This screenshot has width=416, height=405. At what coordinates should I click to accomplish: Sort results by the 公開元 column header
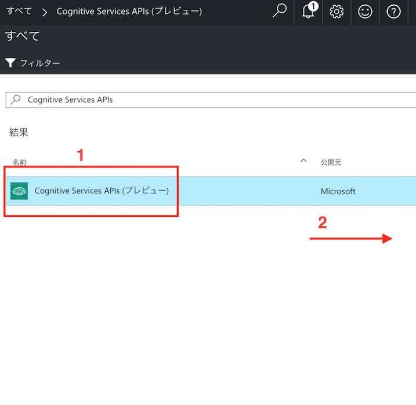(x=331, y=162)
